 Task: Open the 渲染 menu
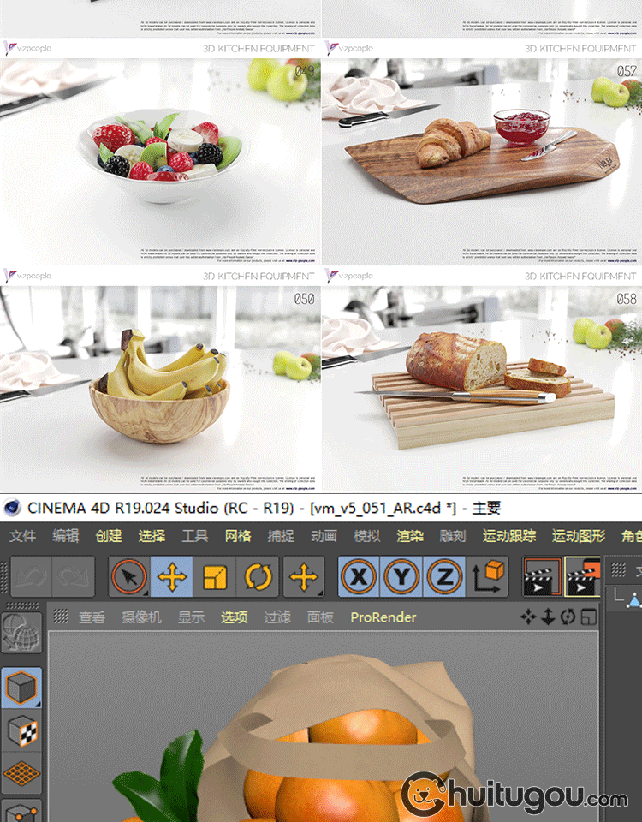click(410, 536)
